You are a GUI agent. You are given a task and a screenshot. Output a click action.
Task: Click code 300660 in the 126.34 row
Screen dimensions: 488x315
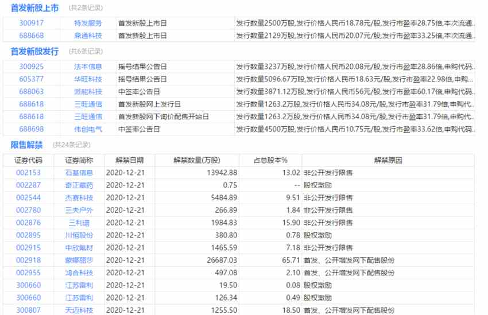[x=28, y=298]
